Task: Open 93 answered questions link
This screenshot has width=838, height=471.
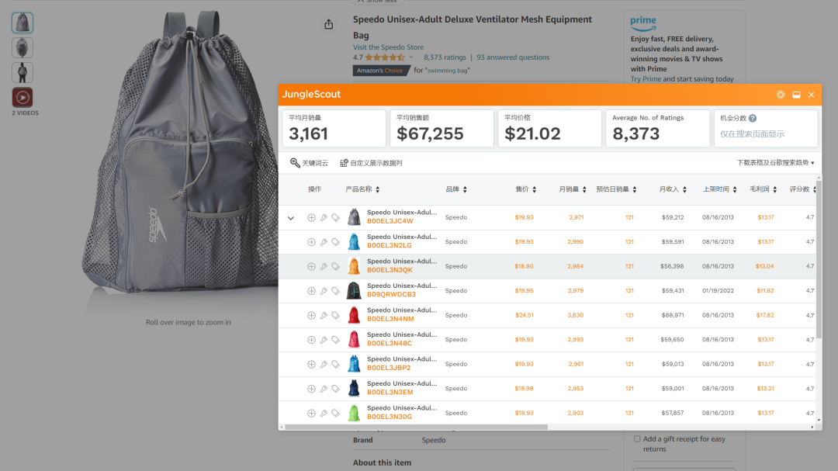Action: click(x=513, y=57)
